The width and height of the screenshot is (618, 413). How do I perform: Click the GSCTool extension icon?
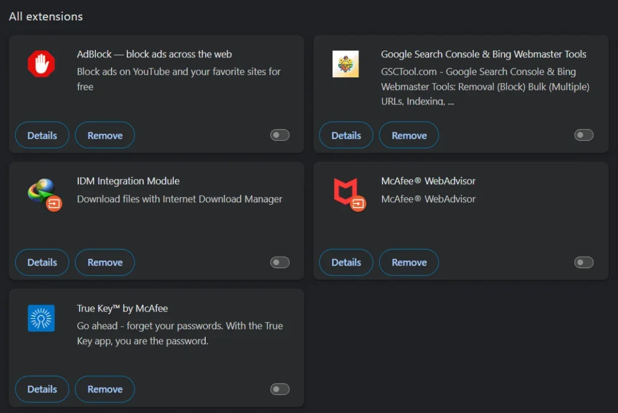[345, 63]
